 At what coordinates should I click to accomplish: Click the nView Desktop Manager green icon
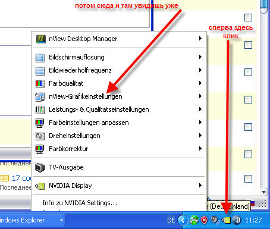[x=41, y=39]
